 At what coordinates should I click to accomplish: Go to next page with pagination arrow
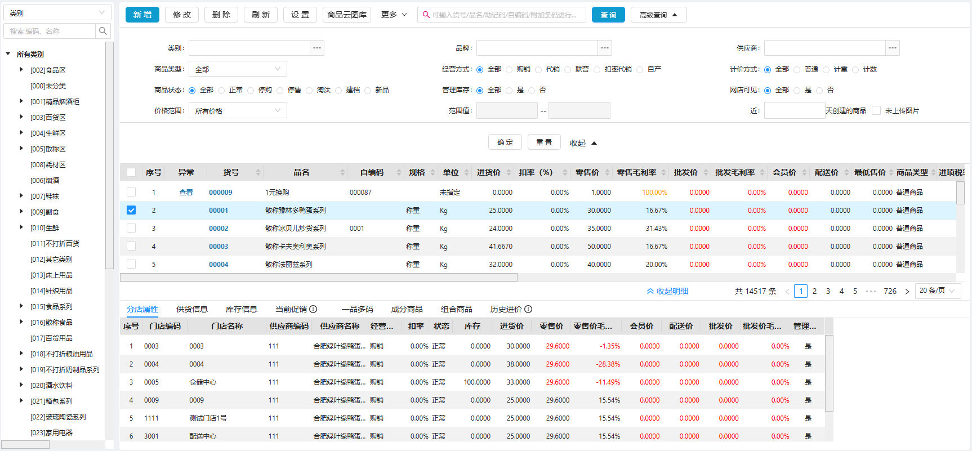click(x=907, y=291)
